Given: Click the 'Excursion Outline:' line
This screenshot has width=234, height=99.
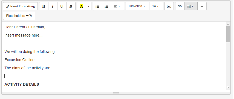Looking at the screenshot, I should (20, 60).
